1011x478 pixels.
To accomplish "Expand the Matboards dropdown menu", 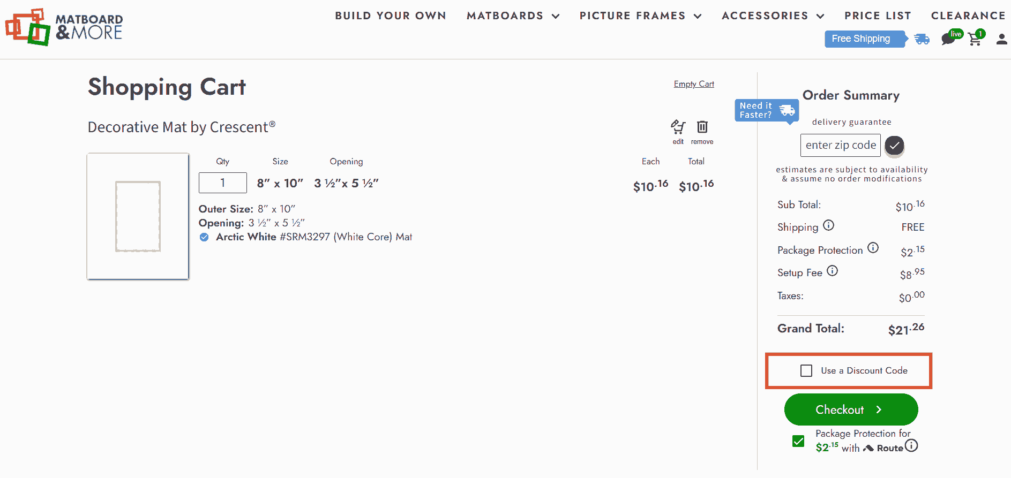I will tap(513, 16).
